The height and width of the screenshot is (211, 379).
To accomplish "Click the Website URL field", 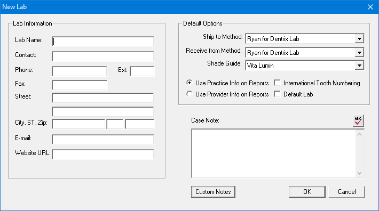I will pos(102,155).
